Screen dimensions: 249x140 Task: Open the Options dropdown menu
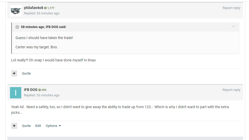coord(53,126)
